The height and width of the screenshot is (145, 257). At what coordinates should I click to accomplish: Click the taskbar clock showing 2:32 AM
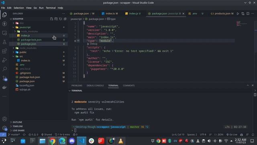pos(241,141)
